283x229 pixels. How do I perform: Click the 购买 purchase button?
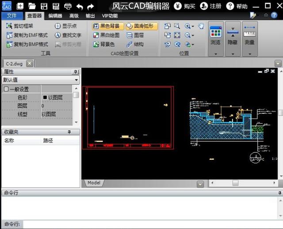click(x=184, y=6)
